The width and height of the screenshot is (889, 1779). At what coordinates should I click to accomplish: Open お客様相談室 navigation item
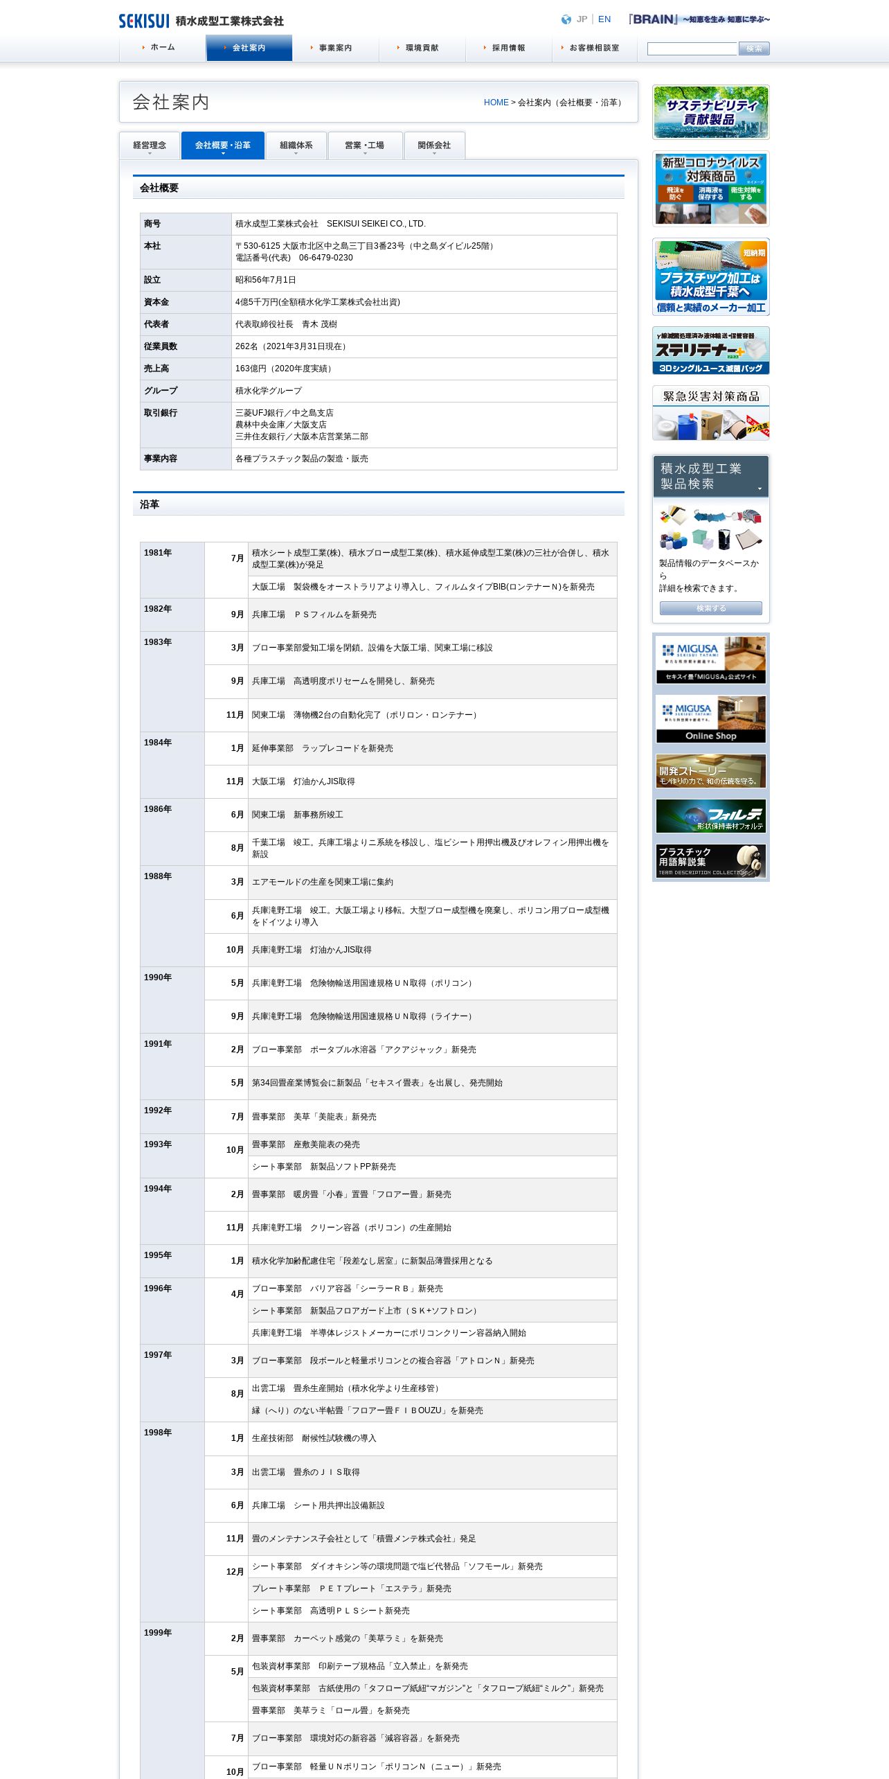595,48
